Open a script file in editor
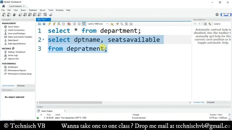Image resolution: width=232 pixels, height=130 pixels. tap(40, 24)
